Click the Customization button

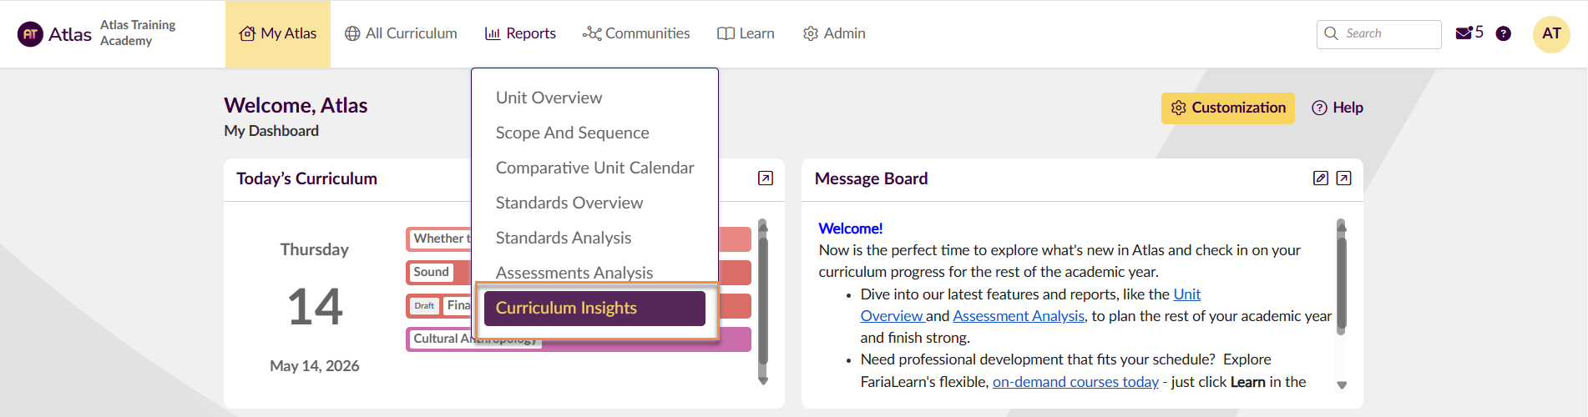1227,108
